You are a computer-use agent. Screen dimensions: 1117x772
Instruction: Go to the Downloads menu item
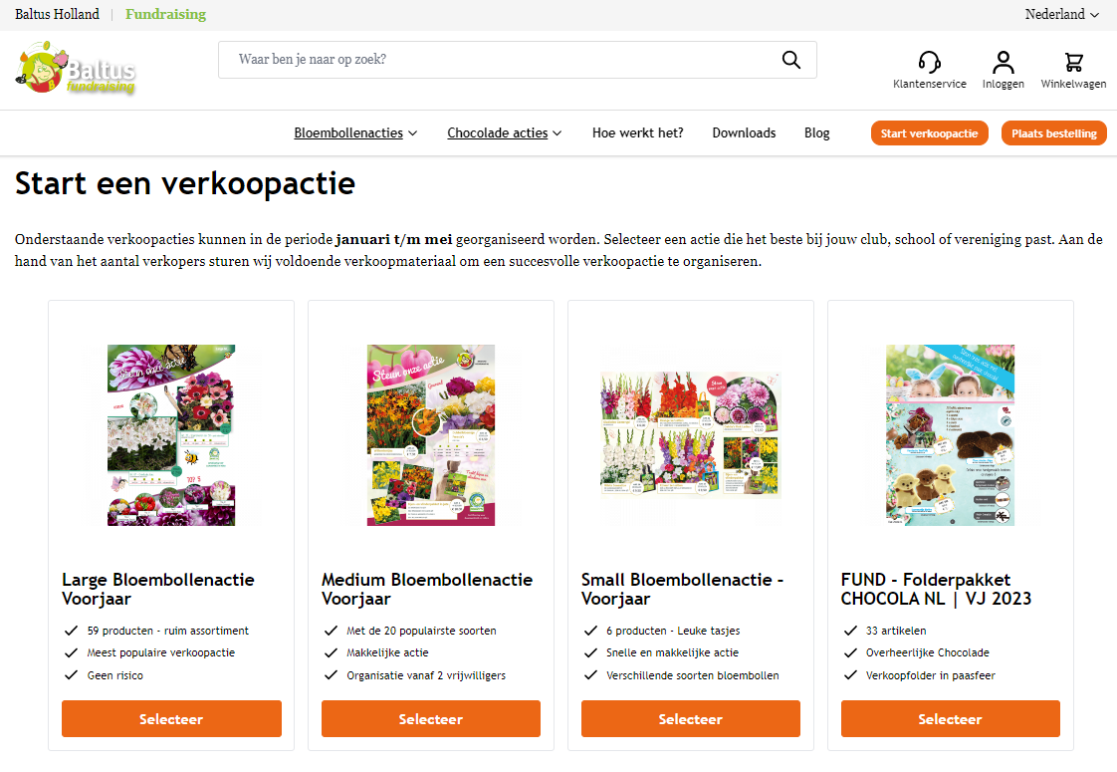click(x=744, y=133)
